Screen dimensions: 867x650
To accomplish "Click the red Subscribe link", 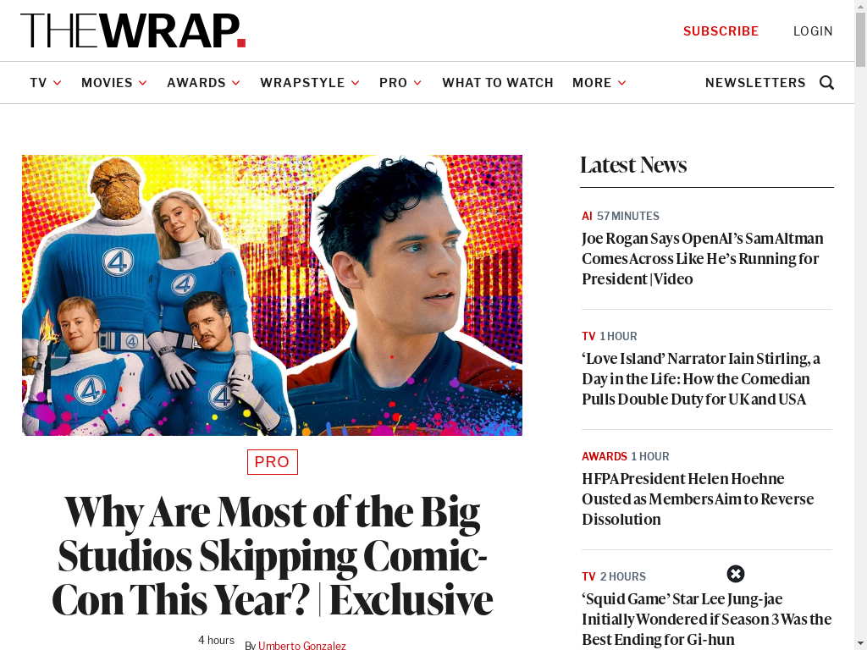I will [721, 31].
